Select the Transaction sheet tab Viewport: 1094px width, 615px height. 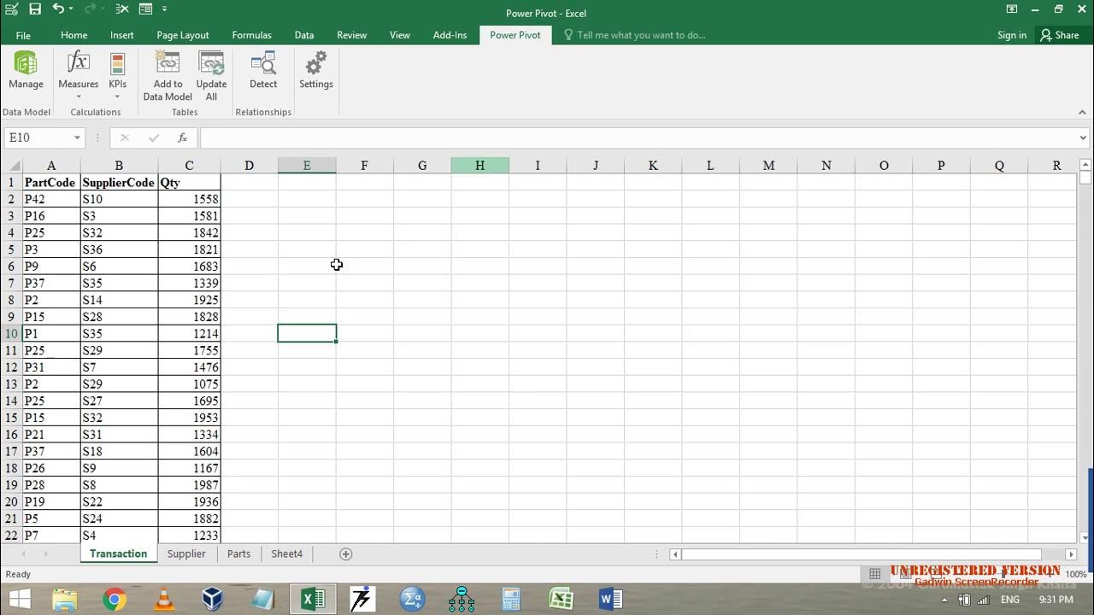point(118,553)
